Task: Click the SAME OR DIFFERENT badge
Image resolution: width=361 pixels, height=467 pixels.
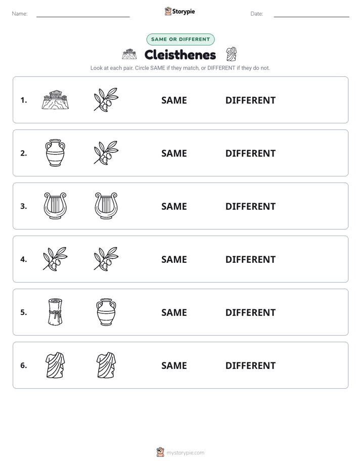Action: pos(180,39)
